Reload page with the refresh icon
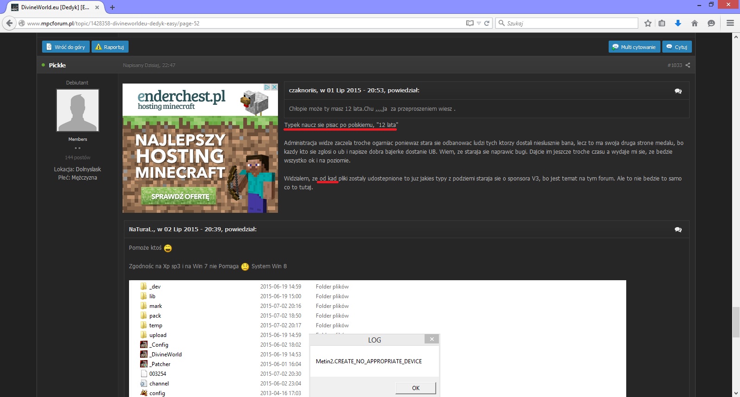The image size is (740, 397). tap(487, 23)
